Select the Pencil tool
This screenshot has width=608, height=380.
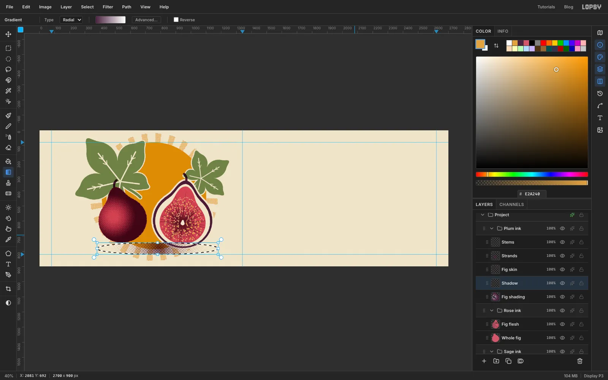(8, 126)
